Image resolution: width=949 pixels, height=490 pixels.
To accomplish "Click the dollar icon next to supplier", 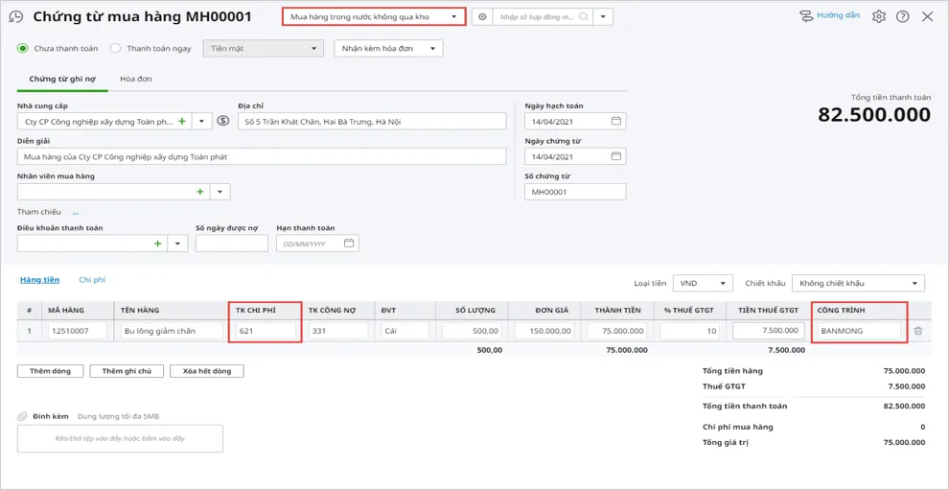I will 223,122.
